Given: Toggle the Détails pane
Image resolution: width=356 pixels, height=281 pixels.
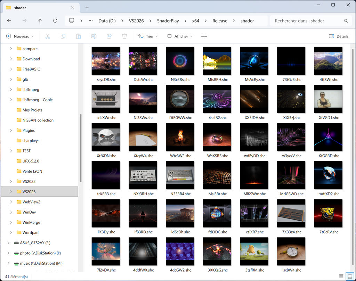Looking at the screenshot, I should coord(339,36).
